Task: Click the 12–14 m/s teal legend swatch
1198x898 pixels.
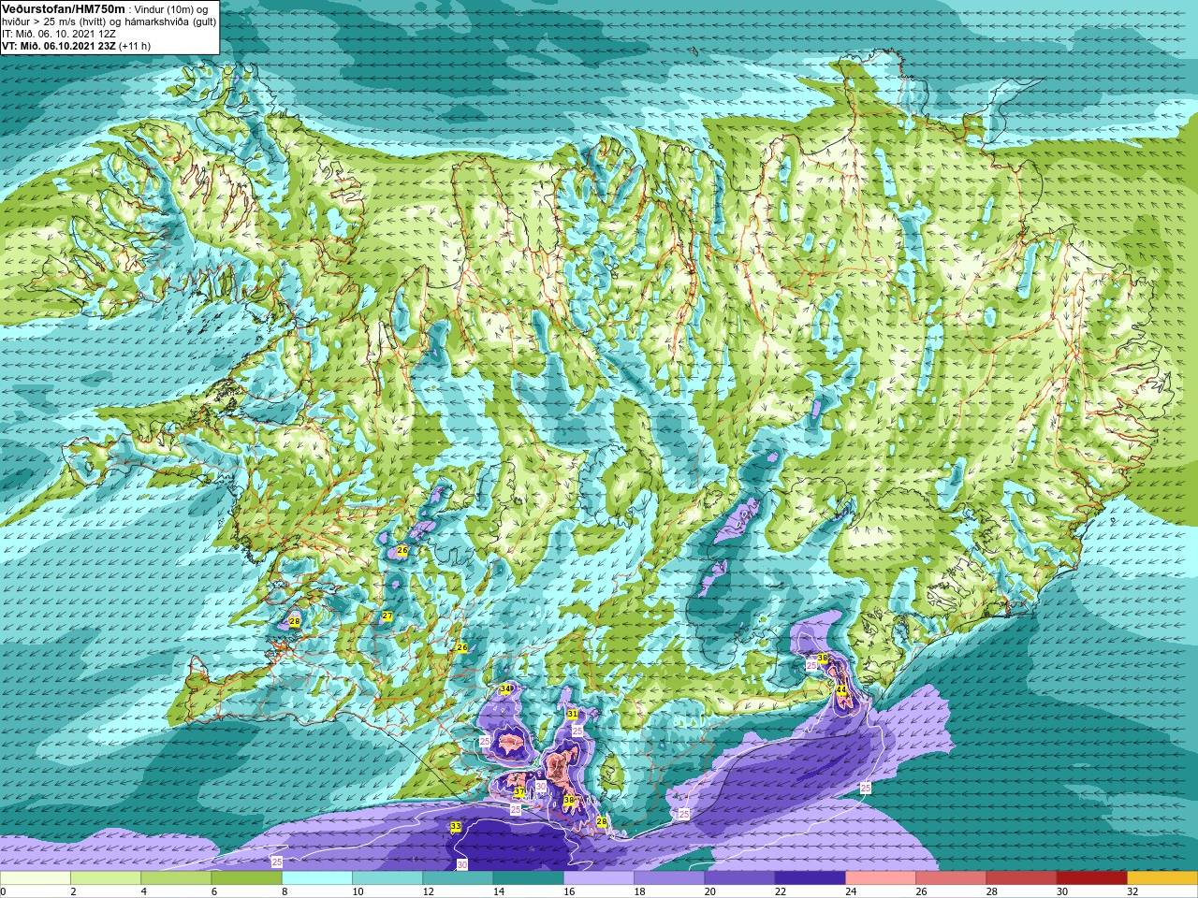Action: 458,878
